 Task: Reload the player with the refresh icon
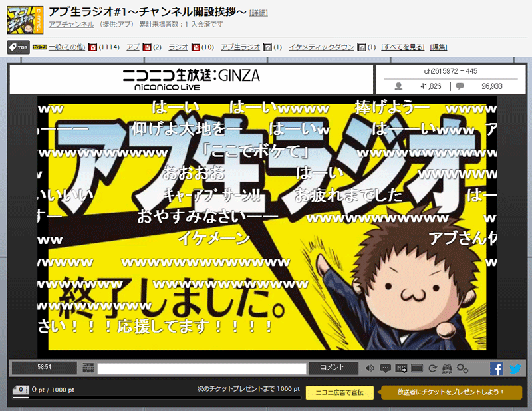tap(432, 368)
